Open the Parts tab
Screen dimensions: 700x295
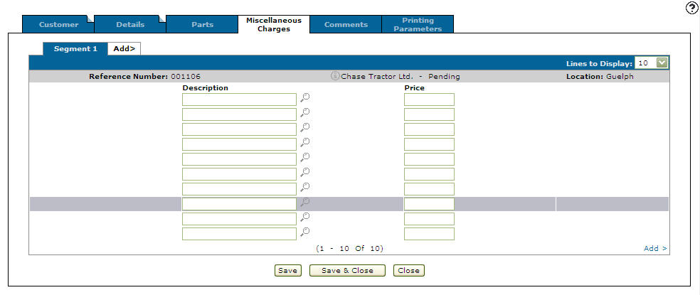pyautogui.click(x=202, y=25)
